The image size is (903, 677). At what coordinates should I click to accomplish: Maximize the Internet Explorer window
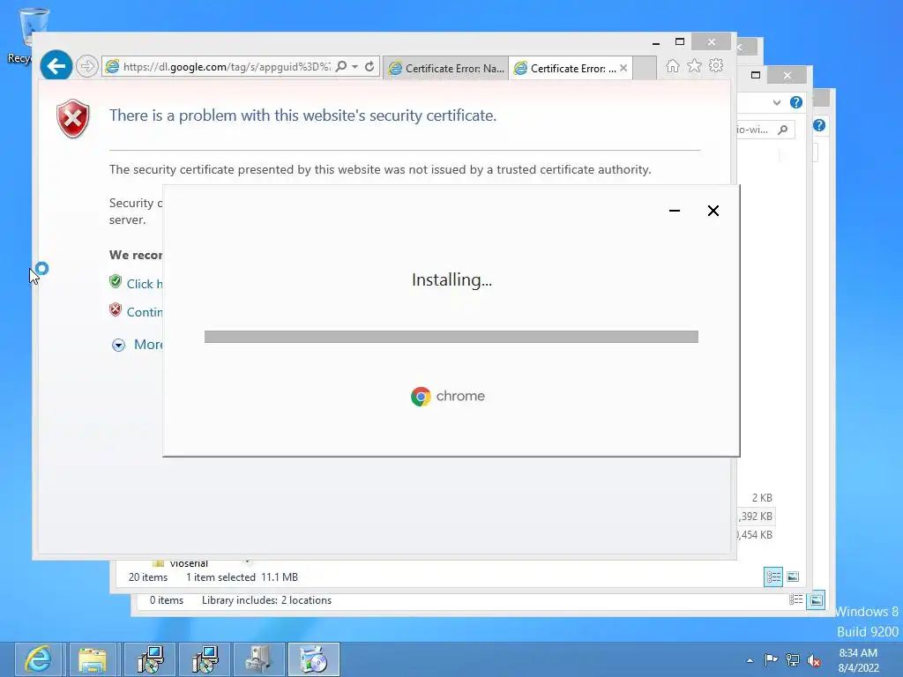click(680, 42)
